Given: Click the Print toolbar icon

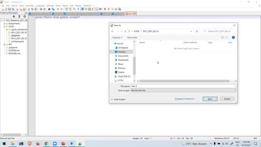Looking at the screenshot, I should point(24,9).
